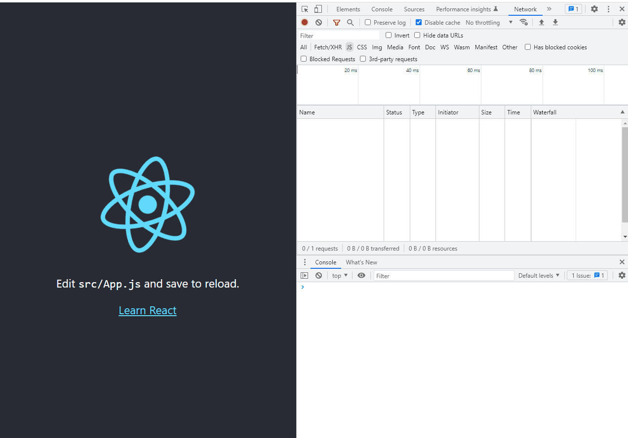This screenshot has height=438, width=628.
Task: Search within network requests
Action: tap(351, 22)
